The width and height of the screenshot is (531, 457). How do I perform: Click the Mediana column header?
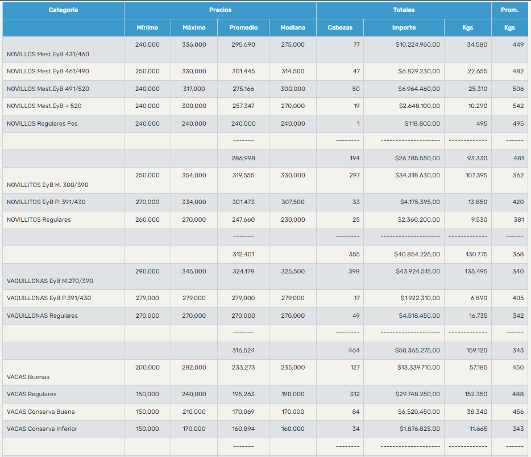point(293,28)
